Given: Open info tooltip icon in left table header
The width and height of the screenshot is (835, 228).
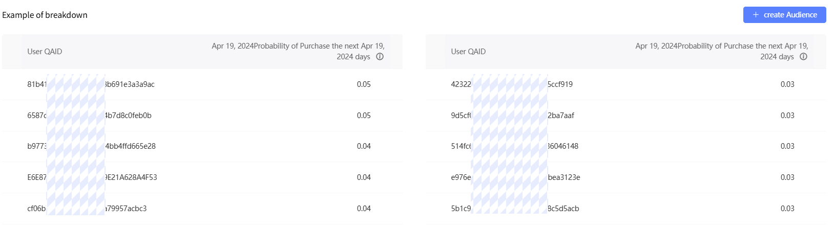Looking at the screenshot, I should pyautogui.click(x=380, y=57).
